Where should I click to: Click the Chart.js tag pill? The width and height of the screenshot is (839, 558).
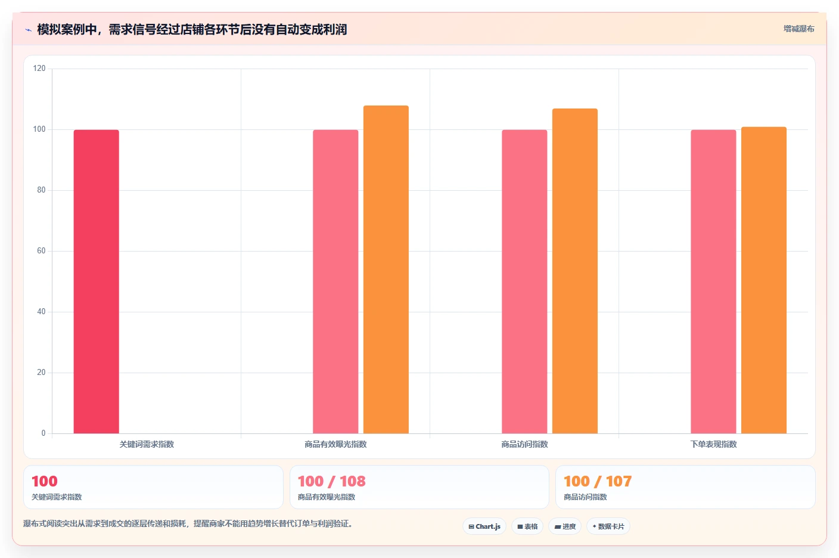coord(484,526)
